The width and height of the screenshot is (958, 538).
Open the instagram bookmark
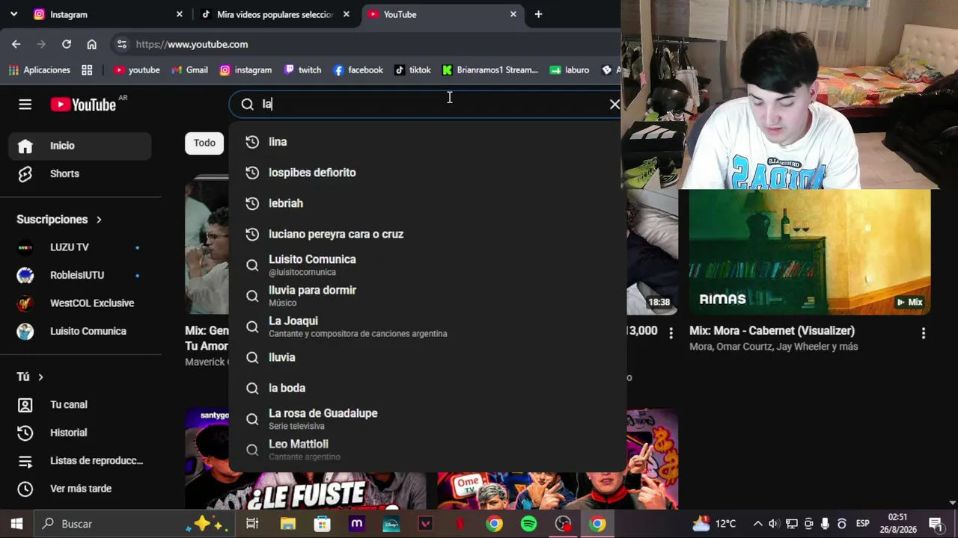pos(245,69)
